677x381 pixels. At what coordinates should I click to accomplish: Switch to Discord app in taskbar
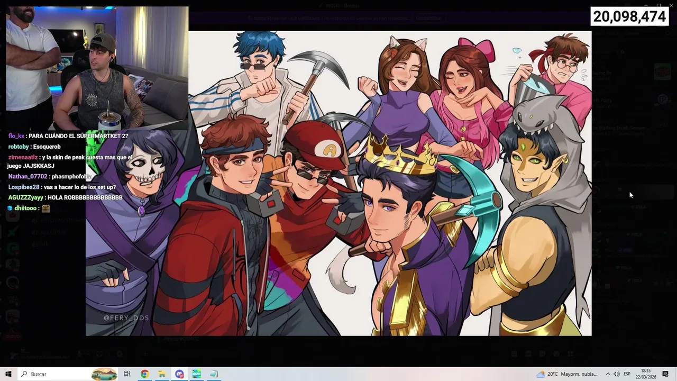click(x=179, y=374)
